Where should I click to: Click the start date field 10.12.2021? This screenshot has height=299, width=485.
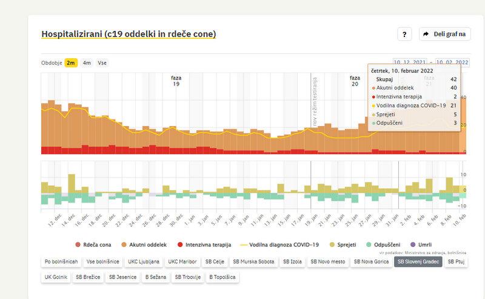(410, 62)
